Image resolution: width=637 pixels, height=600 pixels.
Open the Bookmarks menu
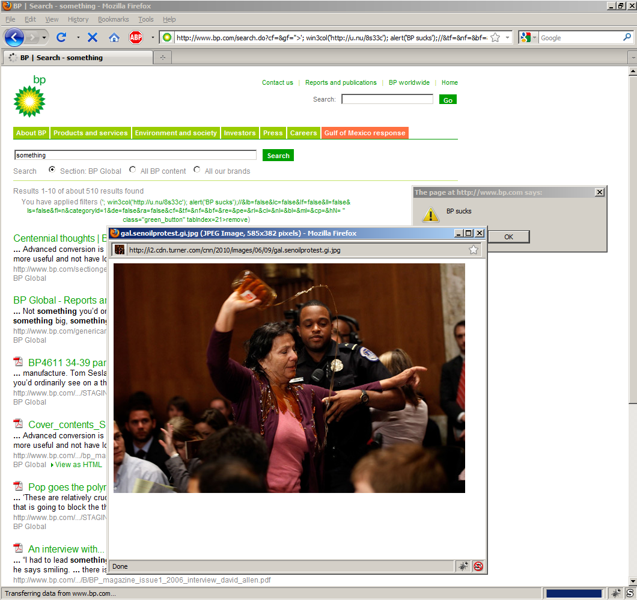[x=114, y=19]
